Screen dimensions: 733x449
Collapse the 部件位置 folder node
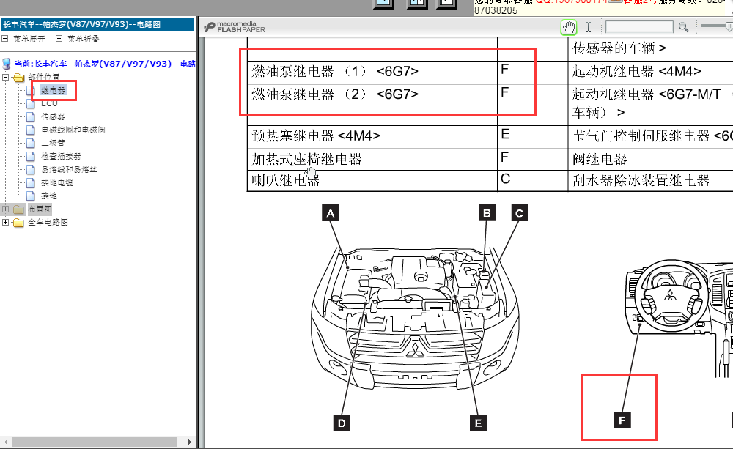click(6, 77)
